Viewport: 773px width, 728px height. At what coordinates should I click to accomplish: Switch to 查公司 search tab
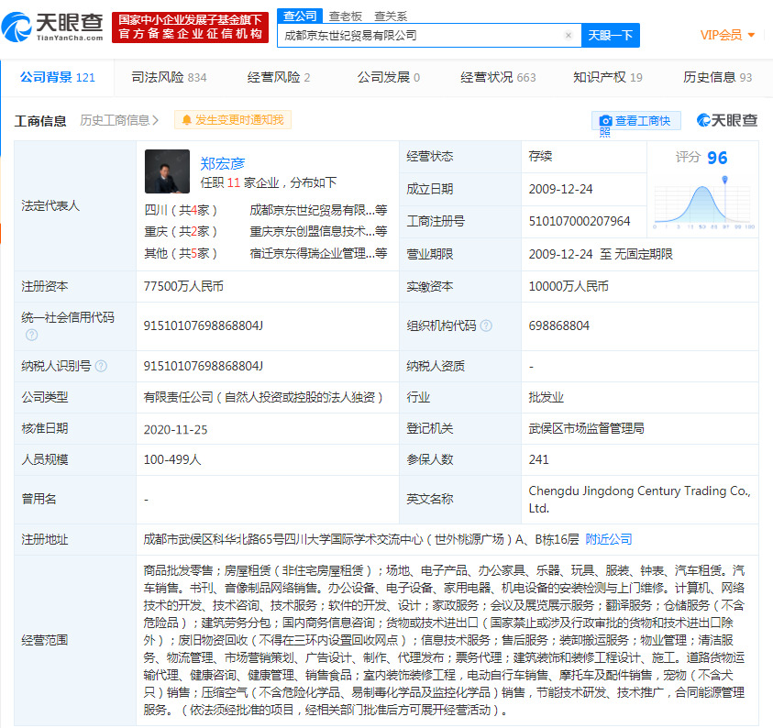(300, 16)
